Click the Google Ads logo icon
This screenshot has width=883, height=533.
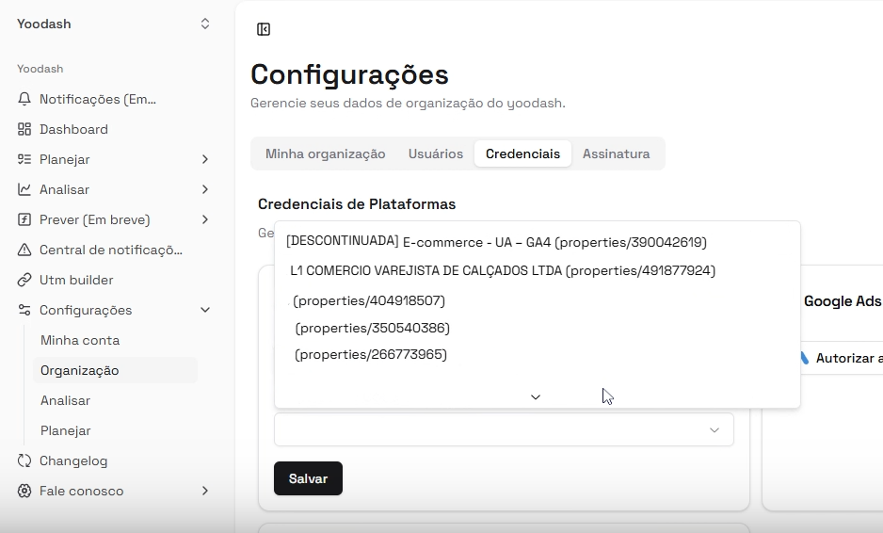pyautogui.click(x=804, y=358)
